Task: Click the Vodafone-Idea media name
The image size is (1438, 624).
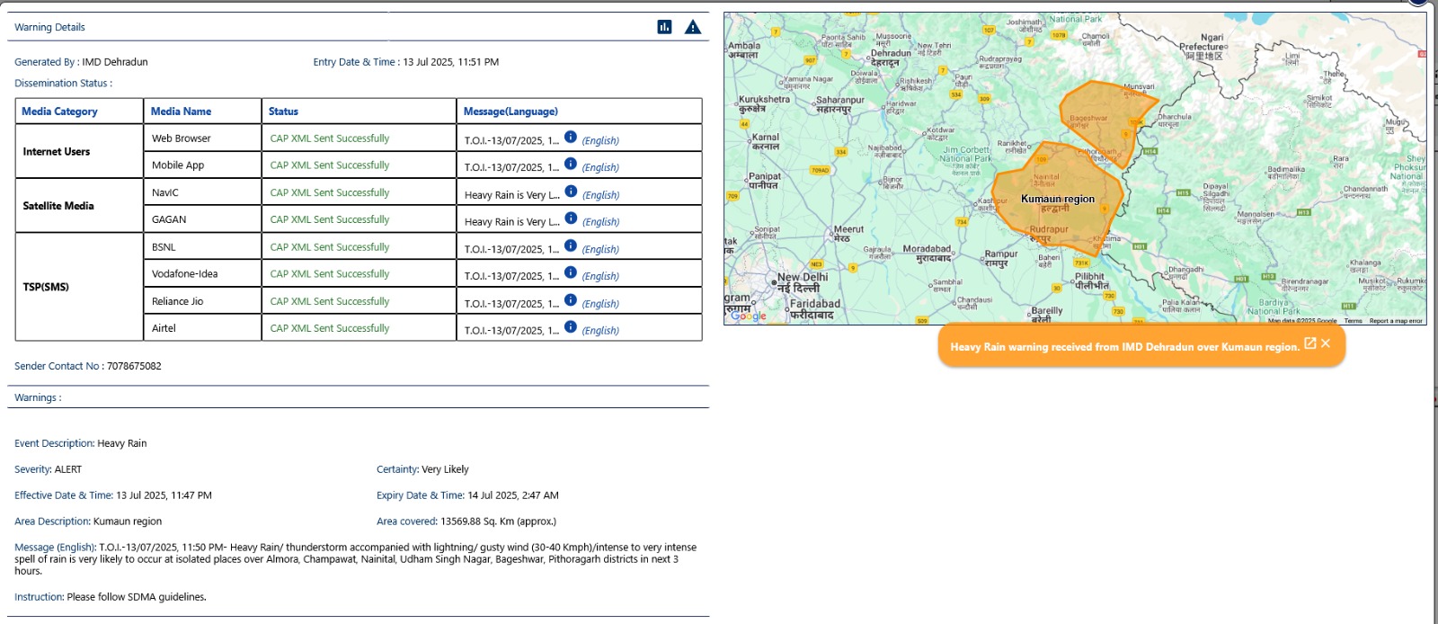Action: (x=184, y=274)
